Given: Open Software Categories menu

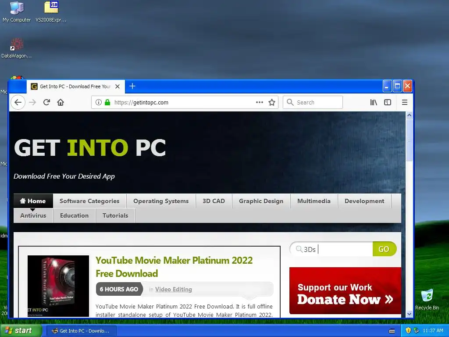Looking at the screenshot, I should click(x=89, y=201).
